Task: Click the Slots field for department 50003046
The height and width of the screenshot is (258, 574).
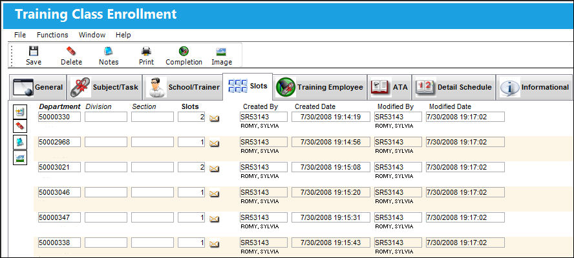Action: pos(191,192)
